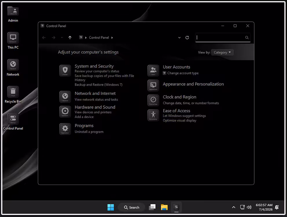Screen dimensions: 287x217
Task: Open Task View on the taskbar
Action: 152,207
